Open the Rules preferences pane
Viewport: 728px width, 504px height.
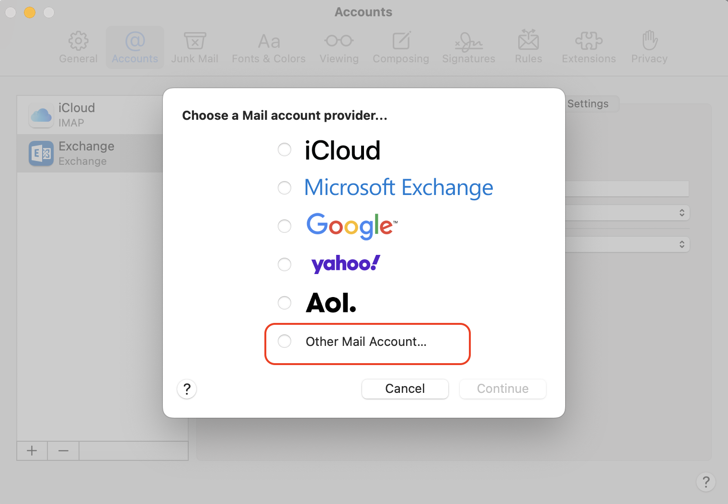tap(528, 47)
